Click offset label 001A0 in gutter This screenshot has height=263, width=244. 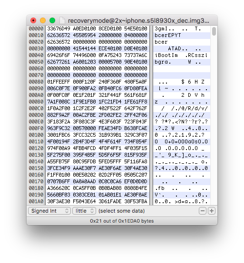36,201
